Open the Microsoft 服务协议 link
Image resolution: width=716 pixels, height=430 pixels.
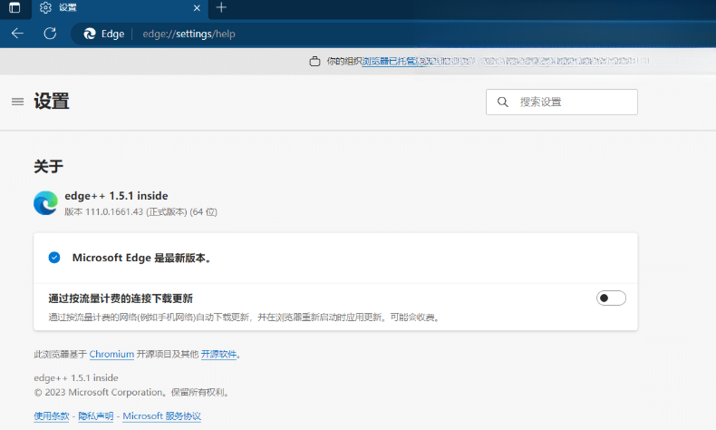tap(161, 415)
